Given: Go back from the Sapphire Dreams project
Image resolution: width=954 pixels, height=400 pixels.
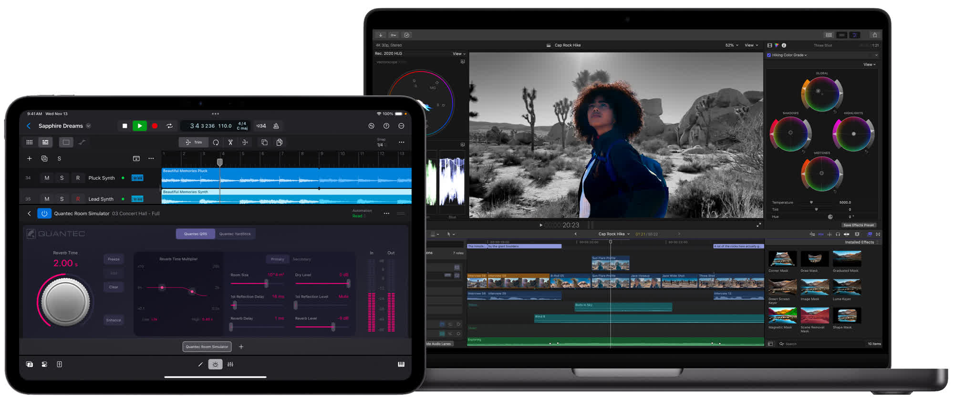Looking at the screenshot, I should 29,126.
